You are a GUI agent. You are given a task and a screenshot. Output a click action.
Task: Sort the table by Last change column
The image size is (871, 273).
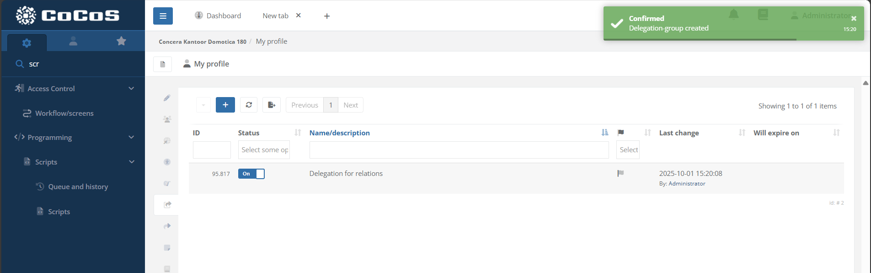(x=679, y=133)
